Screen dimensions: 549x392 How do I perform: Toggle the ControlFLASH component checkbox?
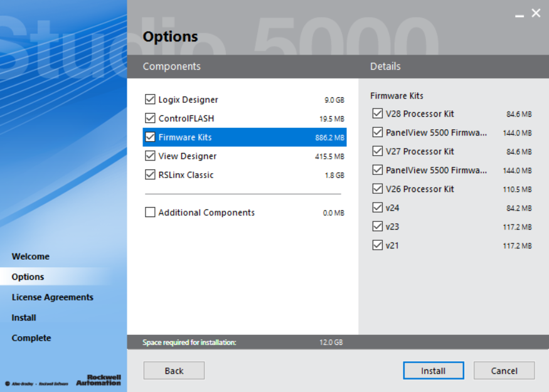150,119
